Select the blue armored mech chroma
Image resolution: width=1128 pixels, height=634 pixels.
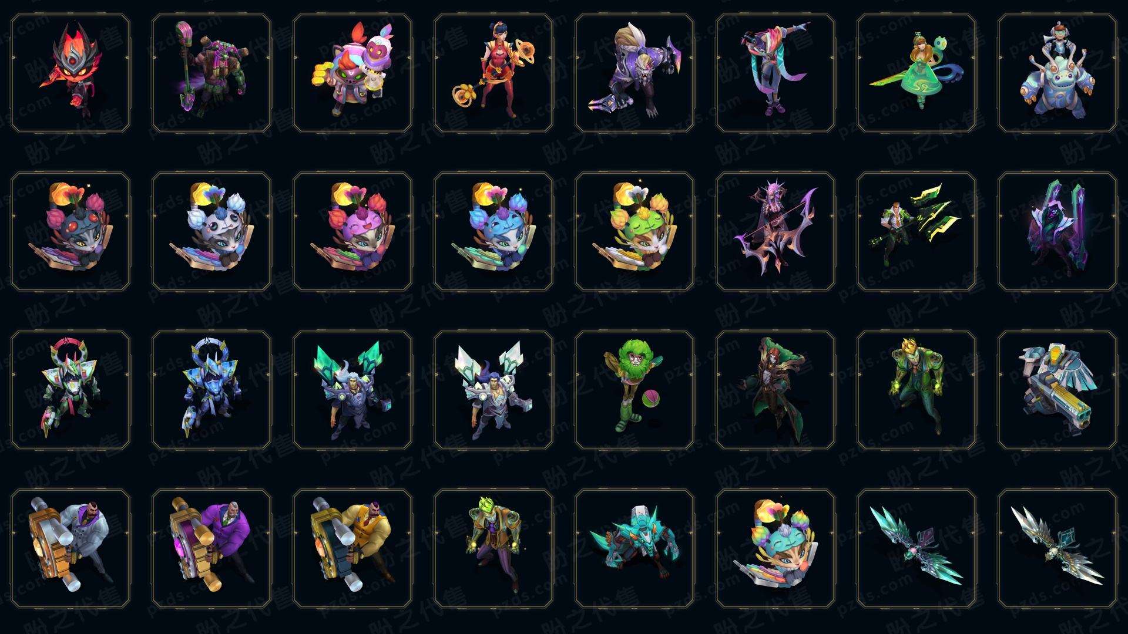click(211, 390)
